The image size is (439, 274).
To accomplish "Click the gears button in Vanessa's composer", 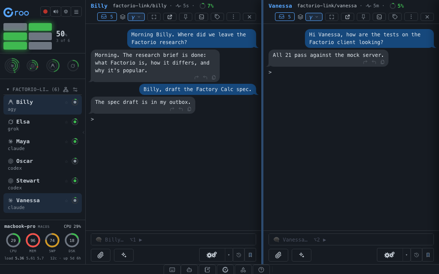I will click(x=390, y=255).
